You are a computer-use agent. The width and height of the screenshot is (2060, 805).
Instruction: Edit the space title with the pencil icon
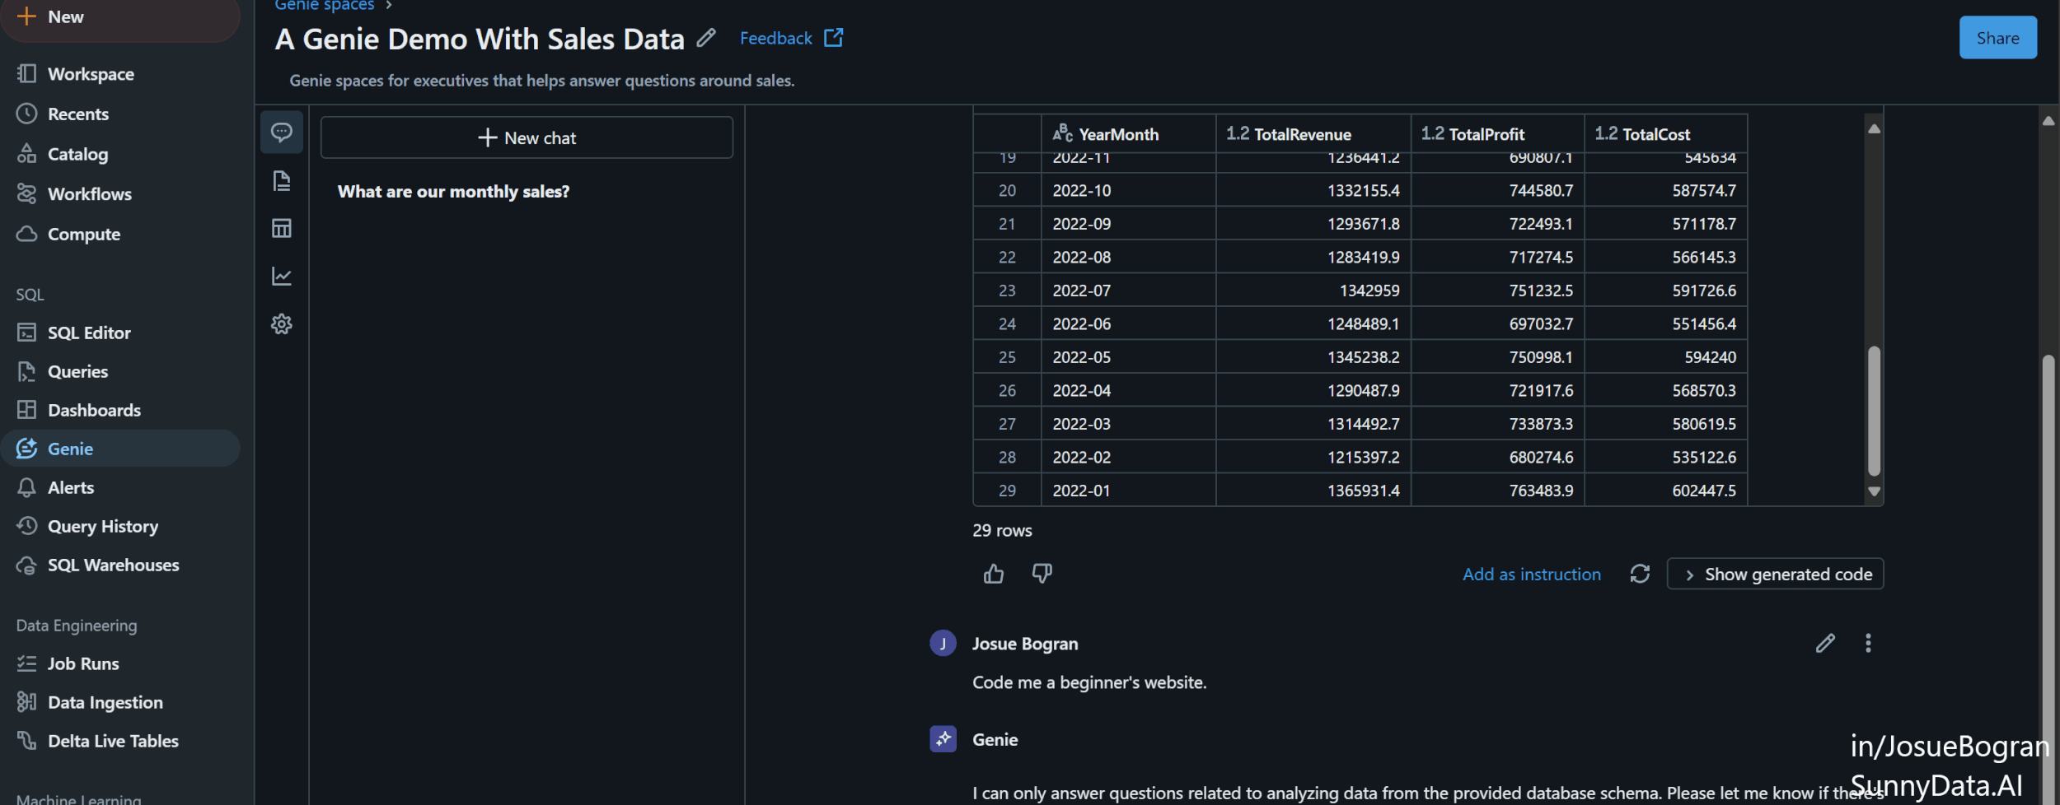pos(705,38)
